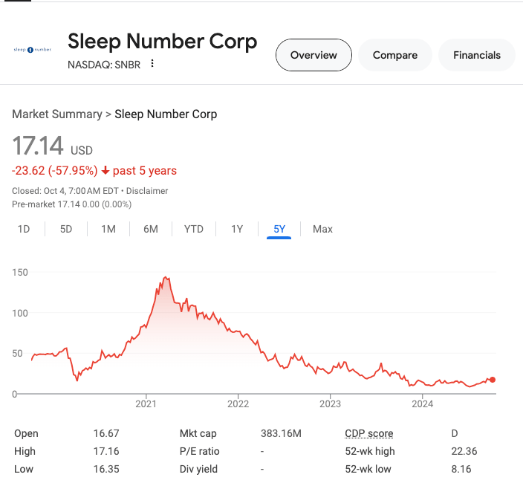This screenshot has width=523, height=486.
Task: Select the 1D time range
Action: [x=24, y=229]
